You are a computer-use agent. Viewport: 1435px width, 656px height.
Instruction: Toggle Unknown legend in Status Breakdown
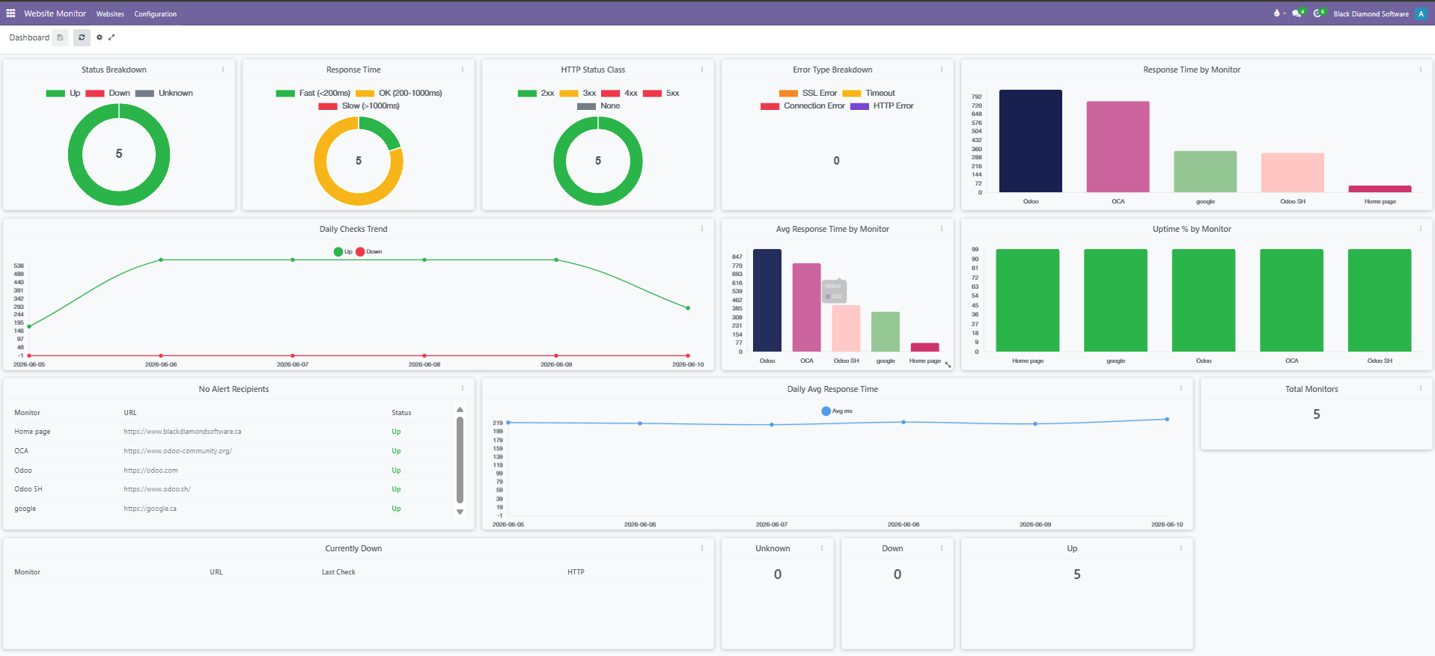(x=165, y=94)
